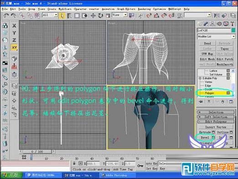Image resolution: width=238 pixels, height=179 pixels.
Task: Click the green object color swatch
Action: [233, 31]
